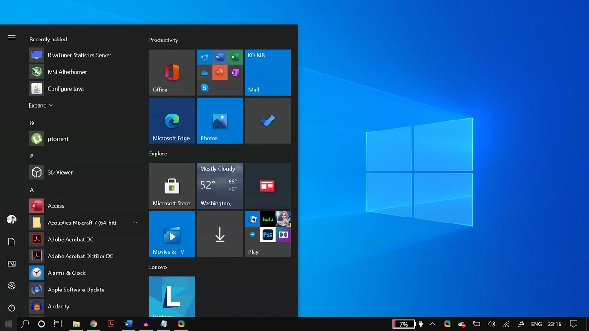
Task: Click the download arrow tile
Action: click(x=220, y=234)
